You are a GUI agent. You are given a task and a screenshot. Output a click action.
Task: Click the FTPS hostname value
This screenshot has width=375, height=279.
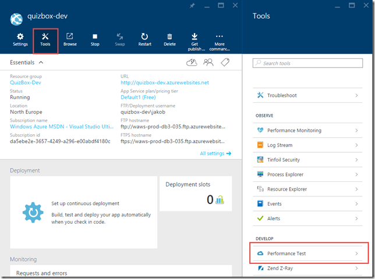(x=172, y=141)
